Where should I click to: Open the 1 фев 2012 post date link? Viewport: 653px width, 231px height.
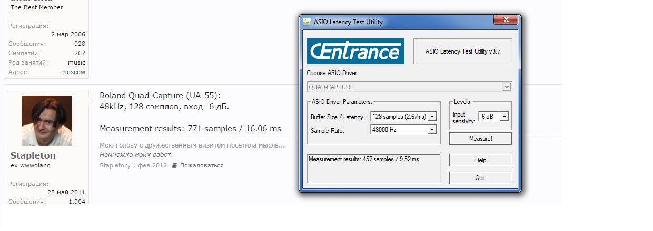click(x=150, y=165)
